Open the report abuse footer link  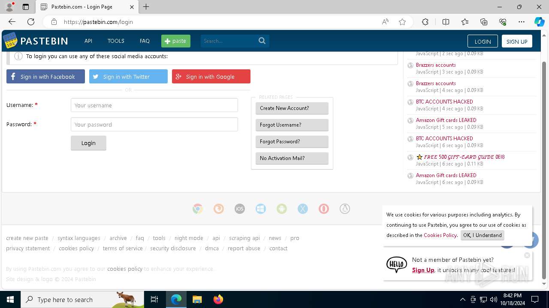point(244,249)
